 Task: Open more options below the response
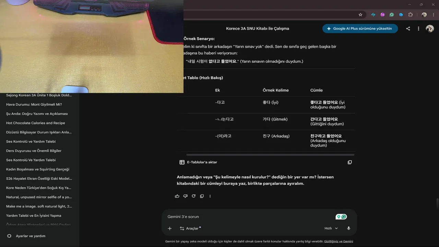tap(210, 196)
